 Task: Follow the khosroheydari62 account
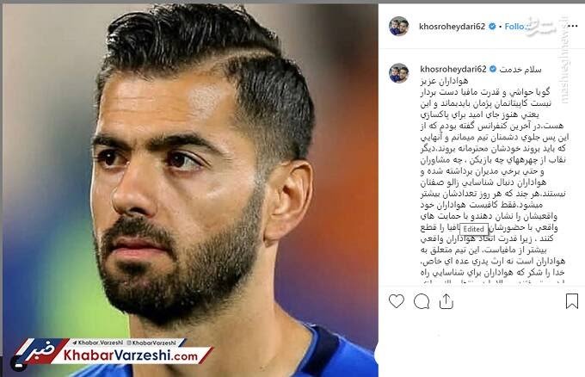pyautogui.click(x=514, y=27)
